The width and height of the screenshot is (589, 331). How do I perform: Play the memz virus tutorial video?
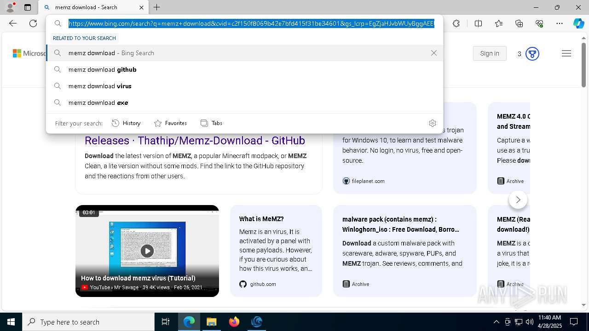(147, 251)
